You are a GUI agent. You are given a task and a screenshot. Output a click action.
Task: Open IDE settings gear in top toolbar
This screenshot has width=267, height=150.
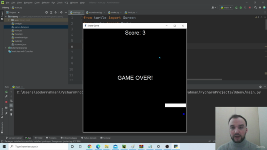(x=260, y=7)
